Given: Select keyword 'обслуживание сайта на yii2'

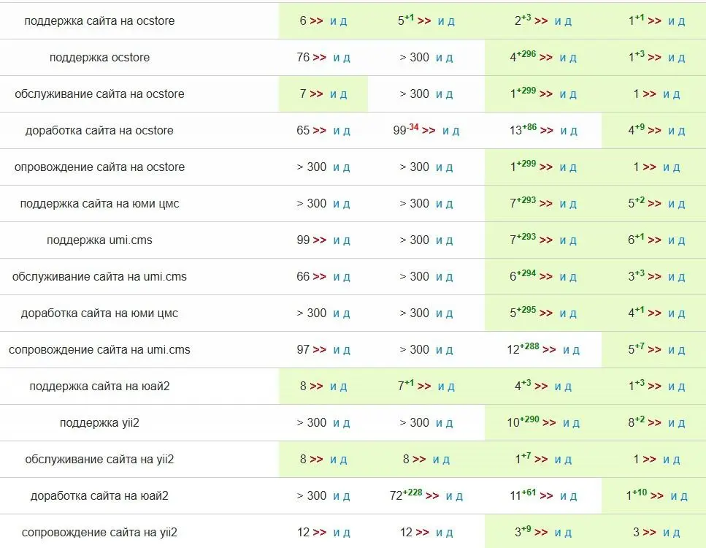Looking at the screenshot, I should point(99,459).
